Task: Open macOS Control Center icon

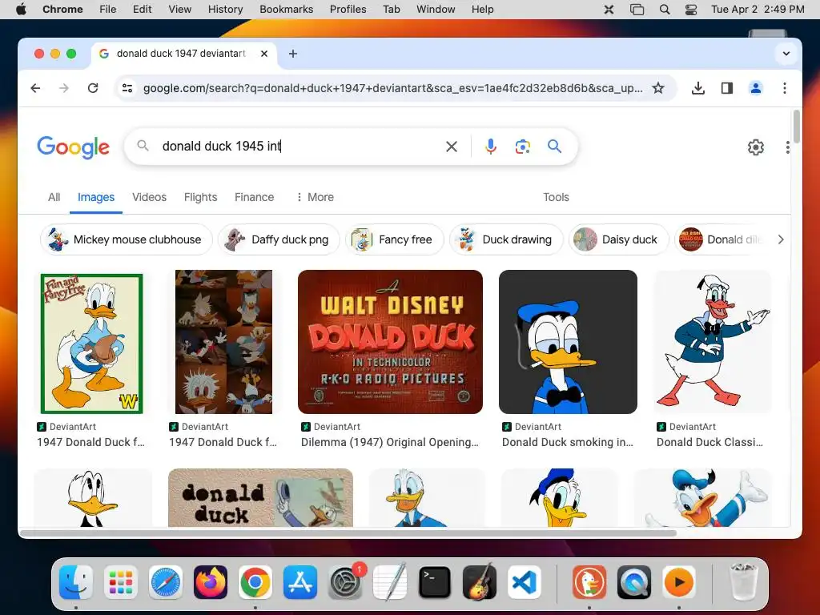Action: [691, 10]
